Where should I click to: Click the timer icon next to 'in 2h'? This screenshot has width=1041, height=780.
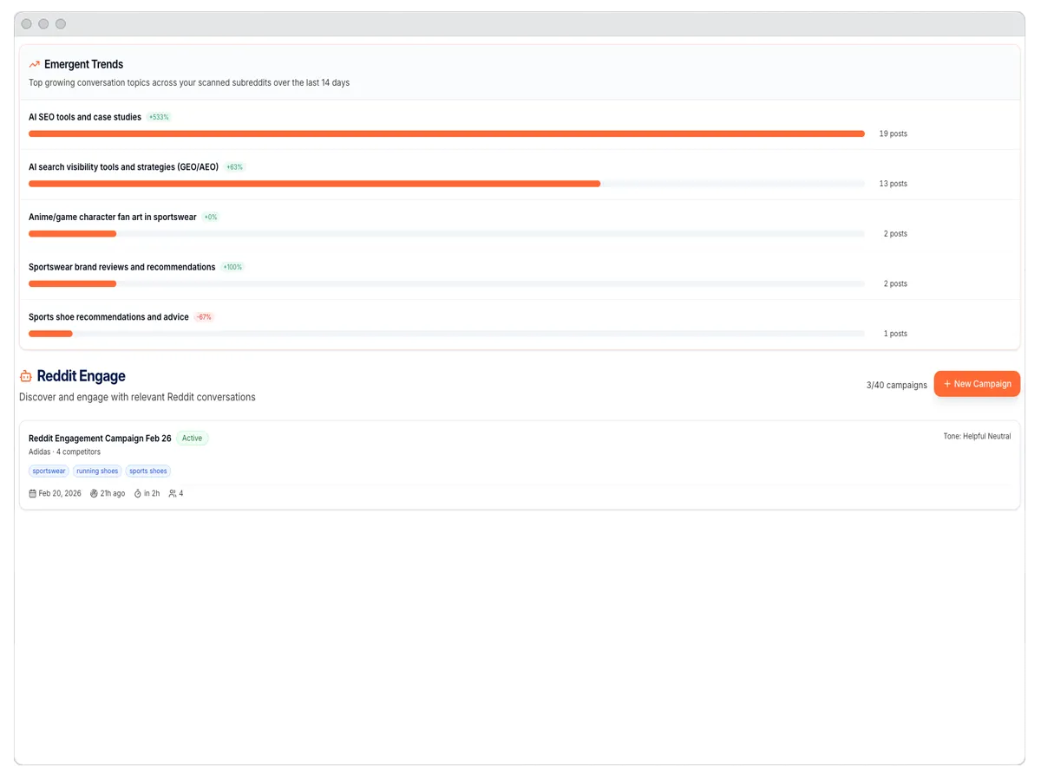[x=137, y=493]
